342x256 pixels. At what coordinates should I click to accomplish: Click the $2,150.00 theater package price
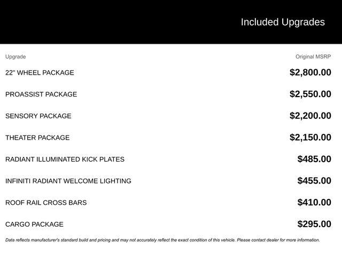tap(310, 138)
